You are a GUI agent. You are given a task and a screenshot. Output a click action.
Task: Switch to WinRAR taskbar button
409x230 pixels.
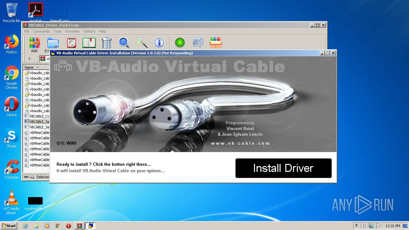[80, 226]
